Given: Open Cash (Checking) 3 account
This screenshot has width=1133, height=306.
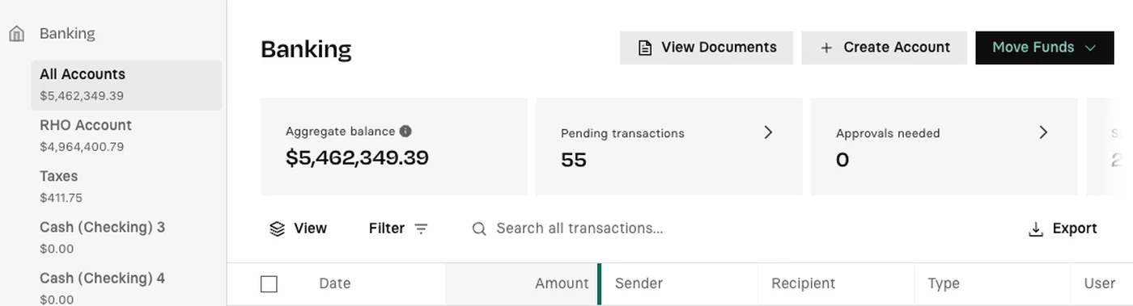Looking at the screenshot, I should point(127,237).
